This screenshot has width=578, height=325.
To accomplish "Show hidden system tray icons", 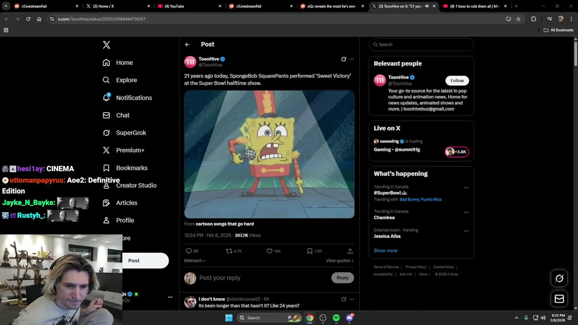I will tap(517, 318).
